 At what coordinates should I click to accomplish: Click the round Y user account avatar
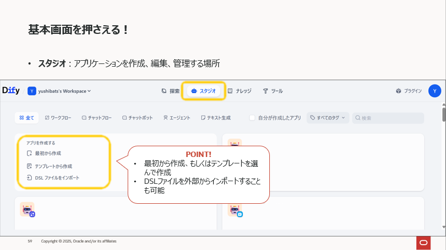(x=434, y=91)
